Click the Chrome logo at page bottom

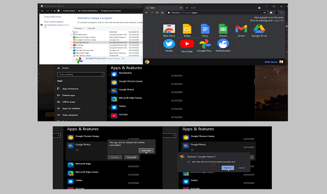(147, 62)
